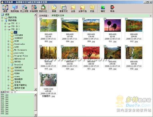Viewport: 153px width, 117px height.
Task: Click the 全选 select all icon
Action: coord(73,9)
